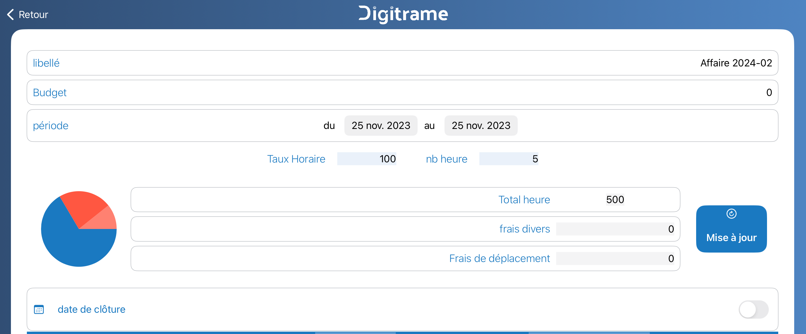Screen dimensions: 806x334
Task: Edit the frais divers amount field
Action: (x=615, y=229)
